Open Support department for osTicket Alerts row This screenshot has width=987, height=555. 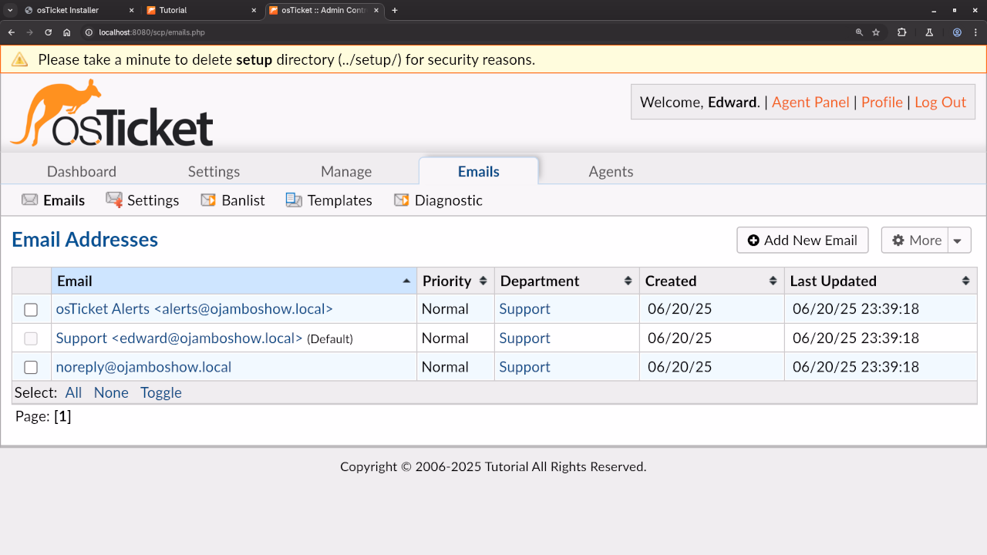point(524,309)
